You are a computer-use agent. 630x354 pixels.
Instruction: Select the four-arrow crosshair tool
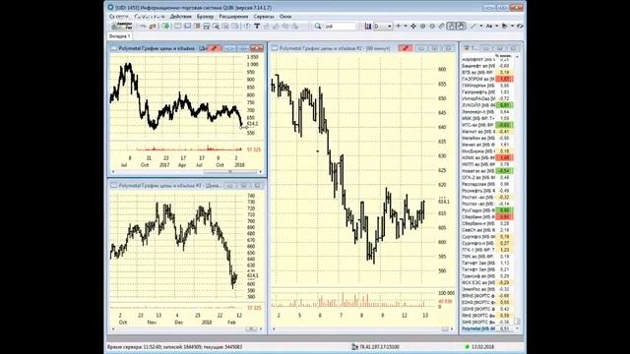click(x=413, y=27)
